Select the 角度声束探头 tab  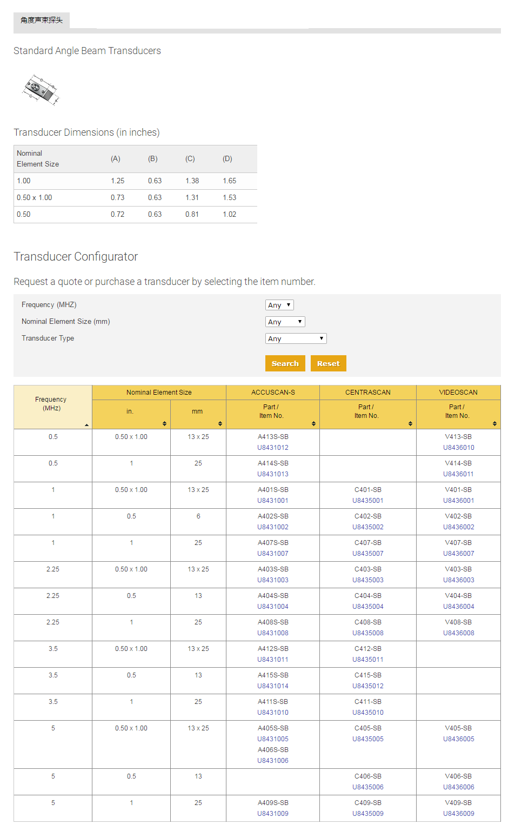(x=42, y=20)
